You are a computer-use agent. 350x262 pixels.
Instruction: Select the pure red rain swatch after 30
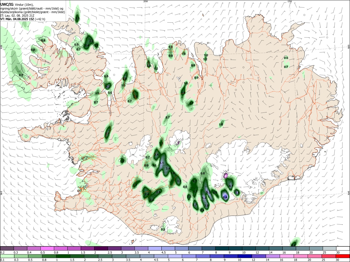[x=343, y=256]
